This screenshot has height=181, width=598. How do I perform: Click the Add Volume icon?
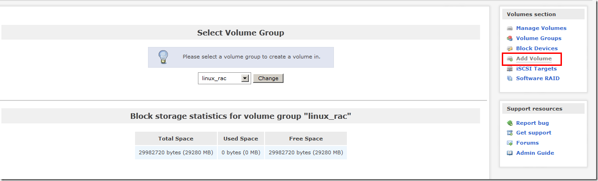(510, 59)
